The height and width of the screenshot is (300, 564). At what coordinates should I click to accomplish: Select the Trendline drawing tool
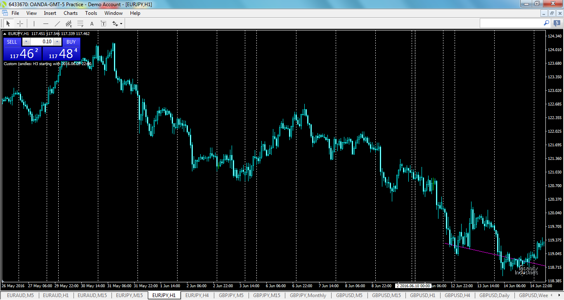pos(57,23)
